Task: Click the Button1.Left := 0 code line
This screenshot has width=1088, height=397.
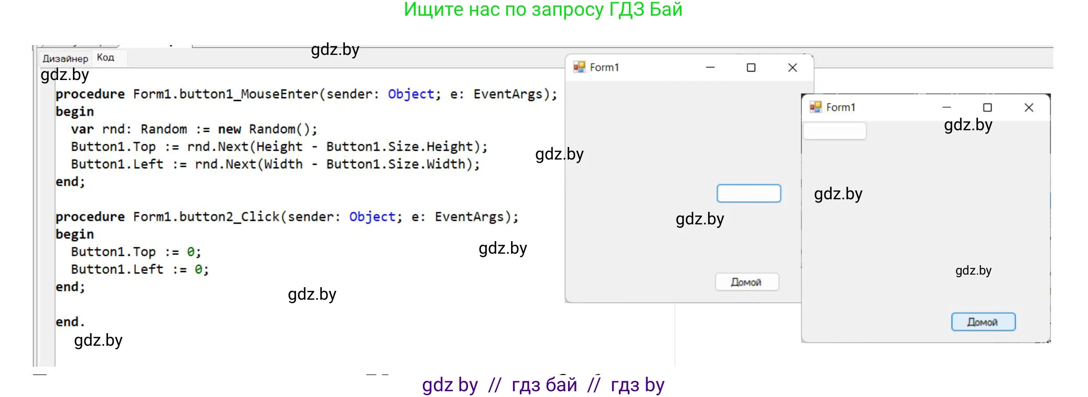Action: pyautogui.click(x=140, y=269)
